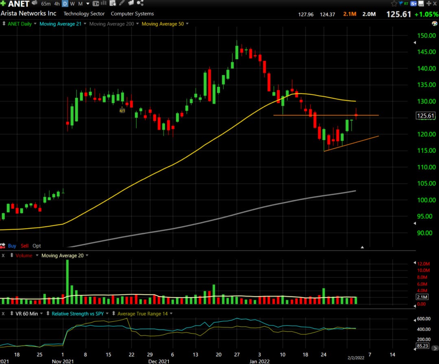Open the Technology Sector link
439x364 pixels.
[84, 14]
